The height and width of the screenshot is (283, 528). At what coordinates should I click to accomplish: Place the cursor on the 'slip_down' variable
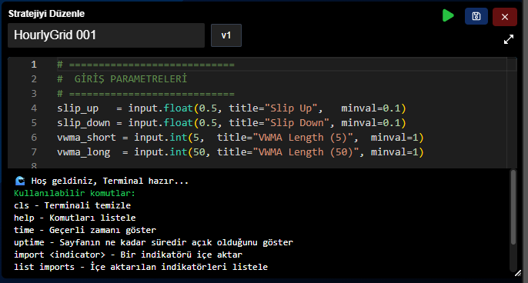(x=83, y=123)
